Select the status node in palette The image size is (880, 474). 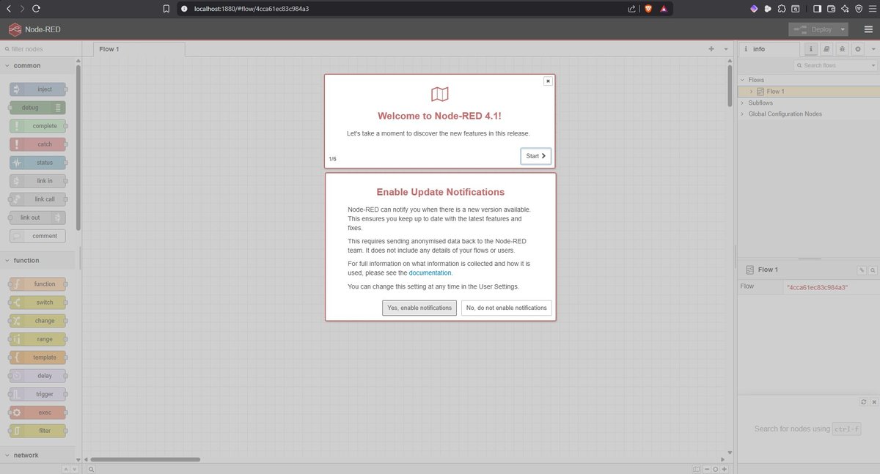coord(37,163)
